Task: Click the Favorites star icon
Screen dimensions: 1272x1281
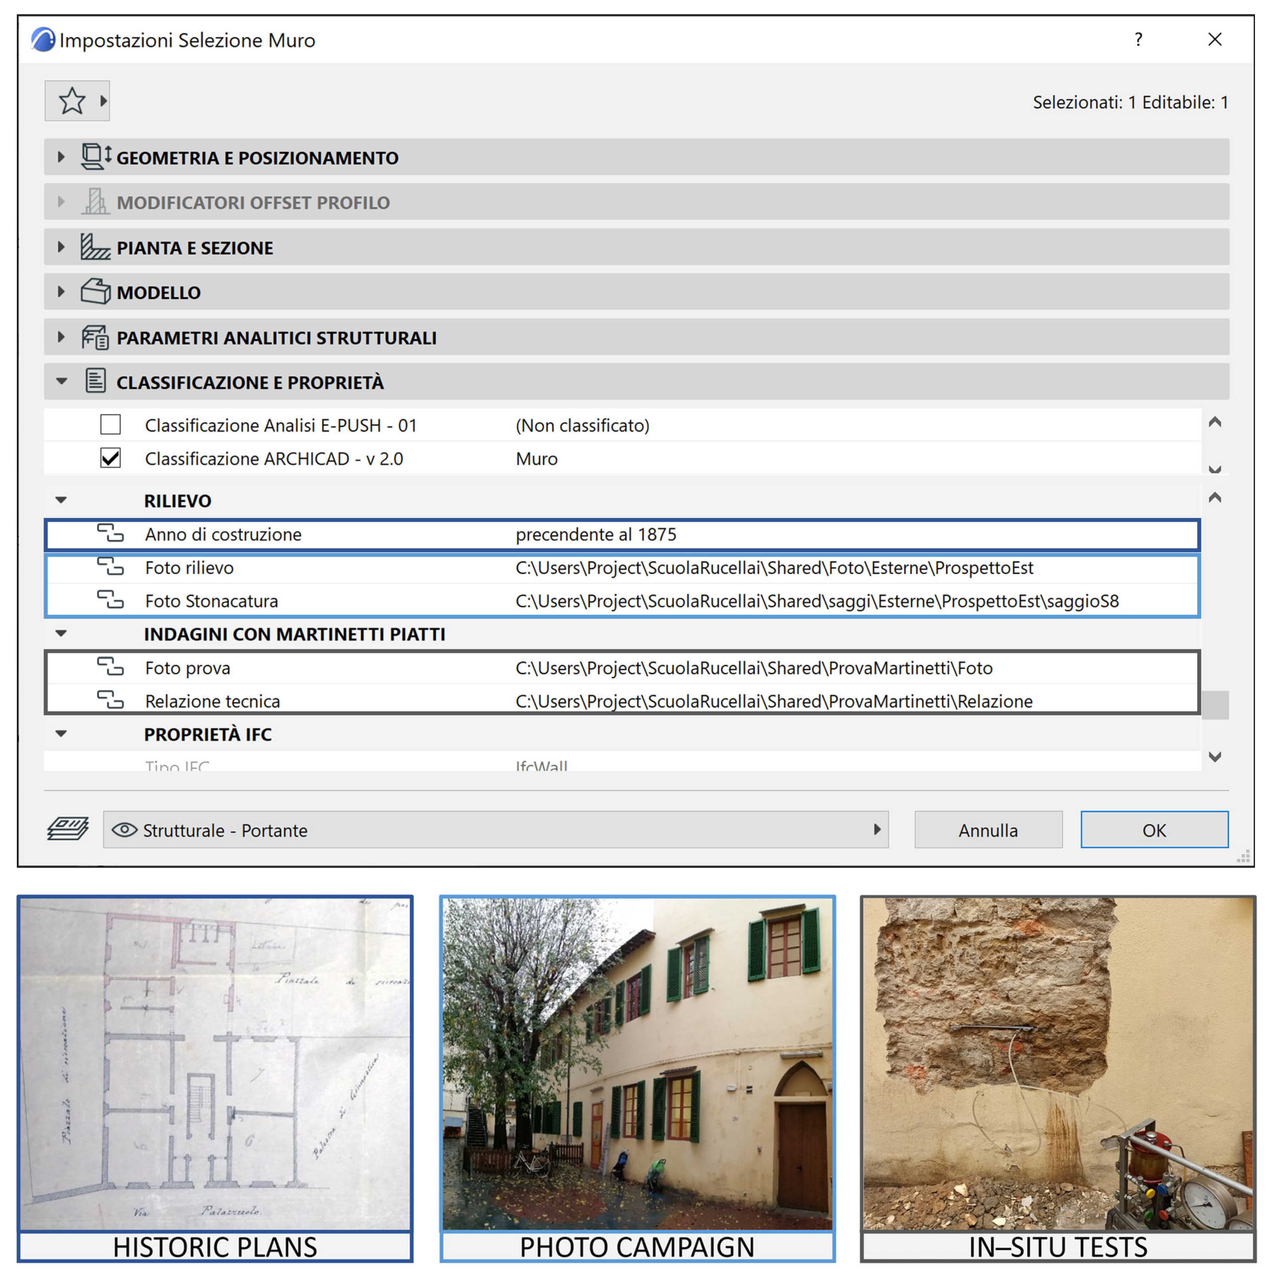Action: [72, 101]
